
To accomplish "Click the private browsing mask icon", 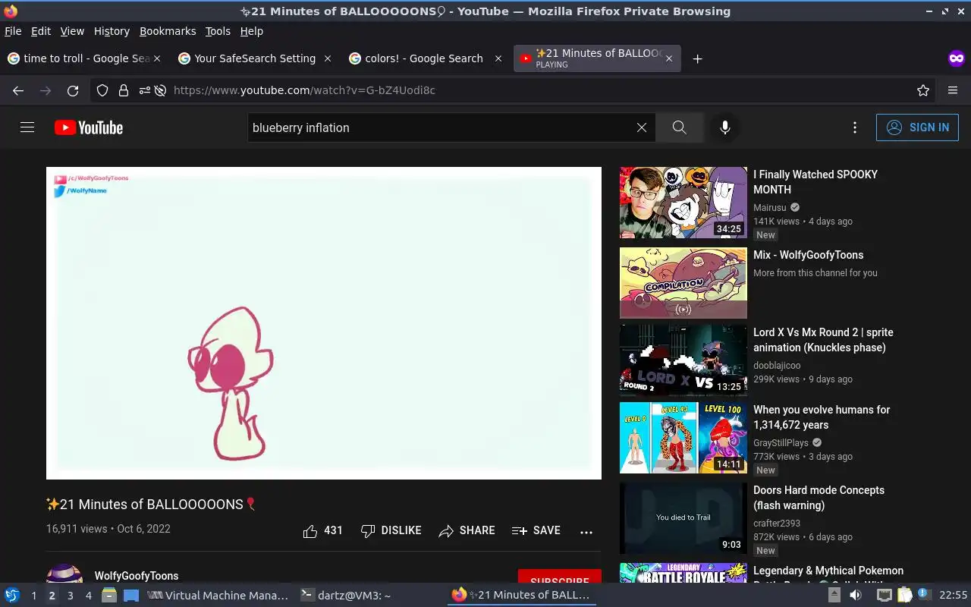I will point(956,58).
